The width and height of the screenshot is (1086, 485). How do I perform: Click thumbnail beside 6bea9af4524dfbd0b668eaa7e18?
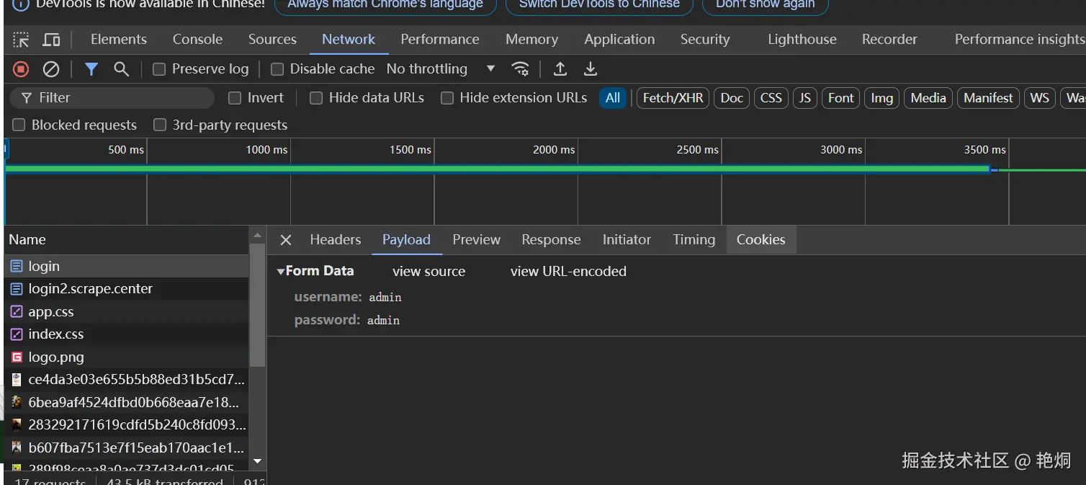coord(17,402)
